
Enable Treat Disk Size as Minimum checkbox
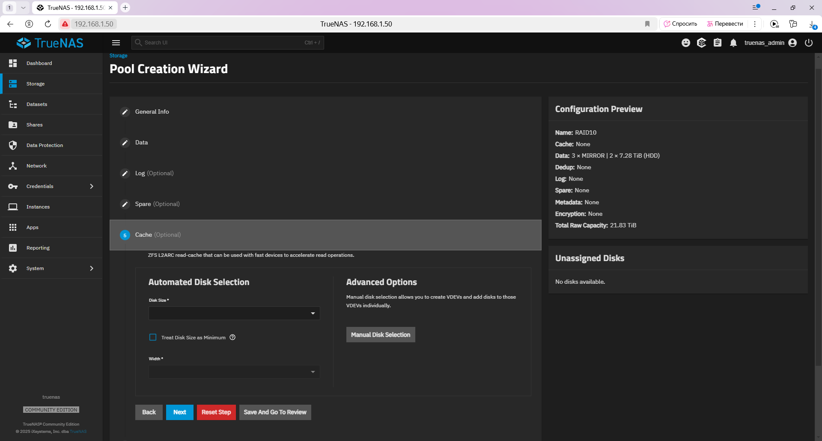tap(153, 337)
